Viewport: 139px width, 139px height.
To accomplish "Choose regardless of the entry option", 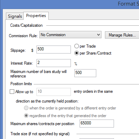I will click(26, 116).
